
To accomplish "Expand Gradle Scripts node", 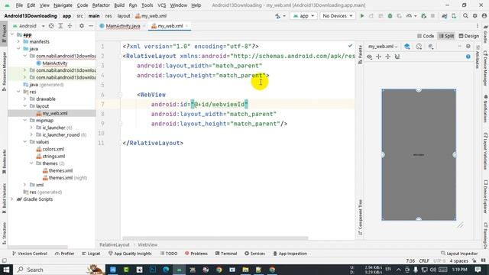I will tap(12, 199).
